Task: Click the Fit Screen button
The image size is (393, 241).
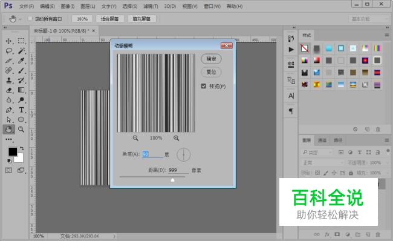Action: click(110, 19)
